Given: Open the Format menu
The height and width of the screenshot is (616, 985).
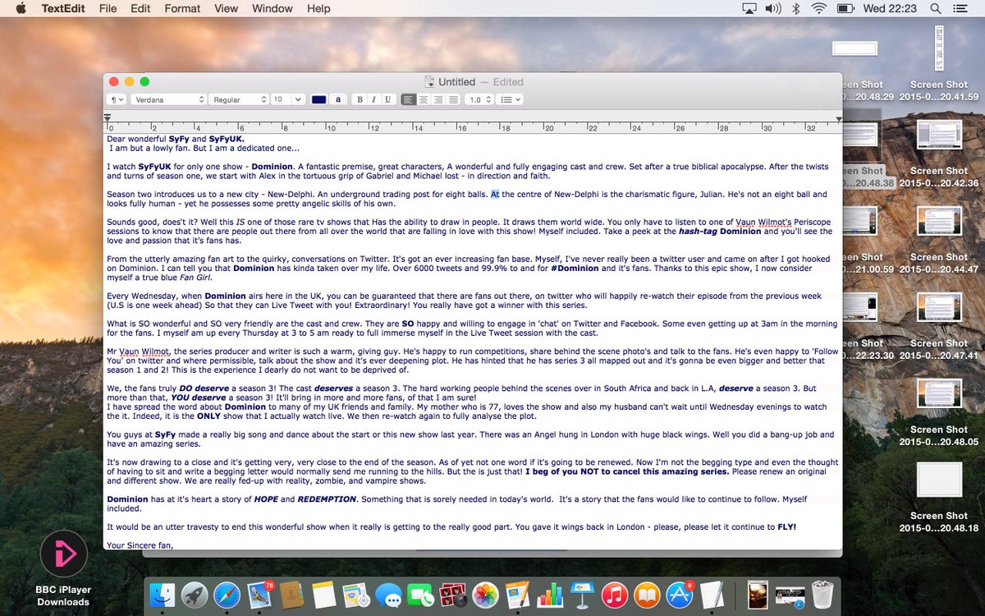Looking at the screenshot, I should click(182, 9).
